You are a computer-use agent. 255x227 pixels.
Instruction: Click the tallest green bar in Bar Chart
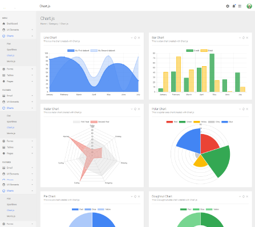pos(212,73)
